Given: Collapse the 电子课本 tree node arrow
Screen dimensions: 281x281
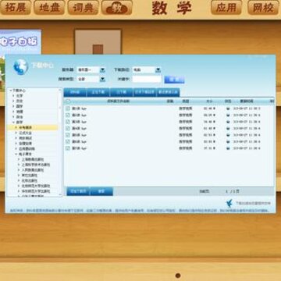Looking at the screenshot, I should point(16,154).
